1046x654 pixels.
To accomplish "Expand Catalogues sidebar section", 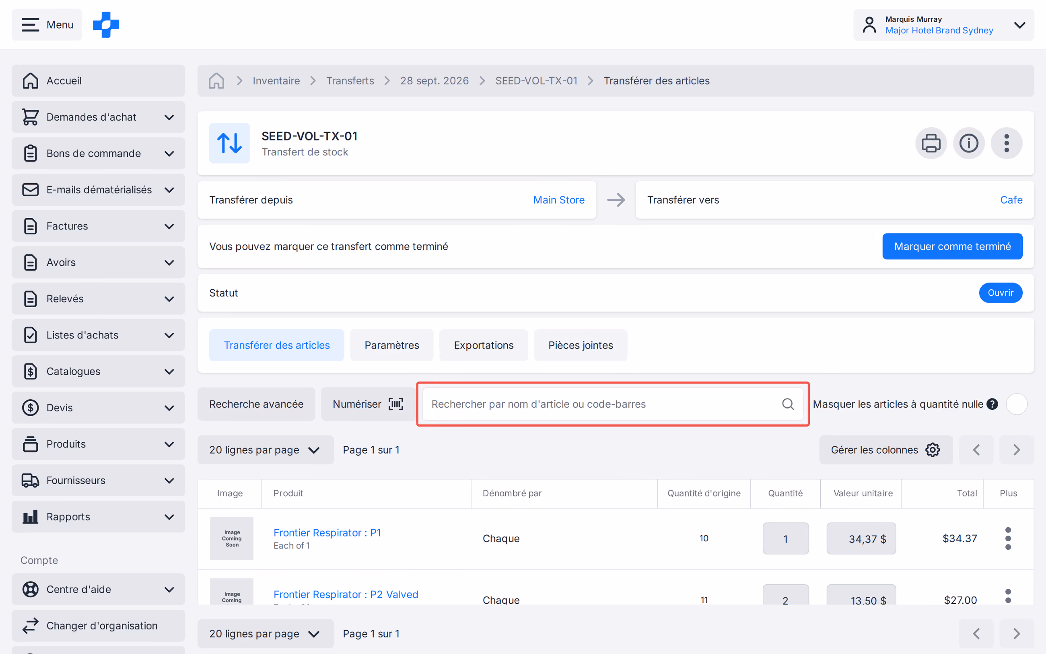I will point(98,371).
